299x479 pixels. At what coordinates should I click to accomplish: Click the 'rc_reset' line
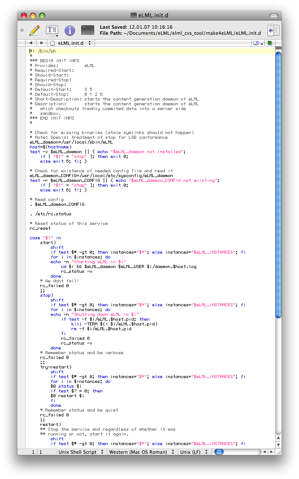click(40, 228)
